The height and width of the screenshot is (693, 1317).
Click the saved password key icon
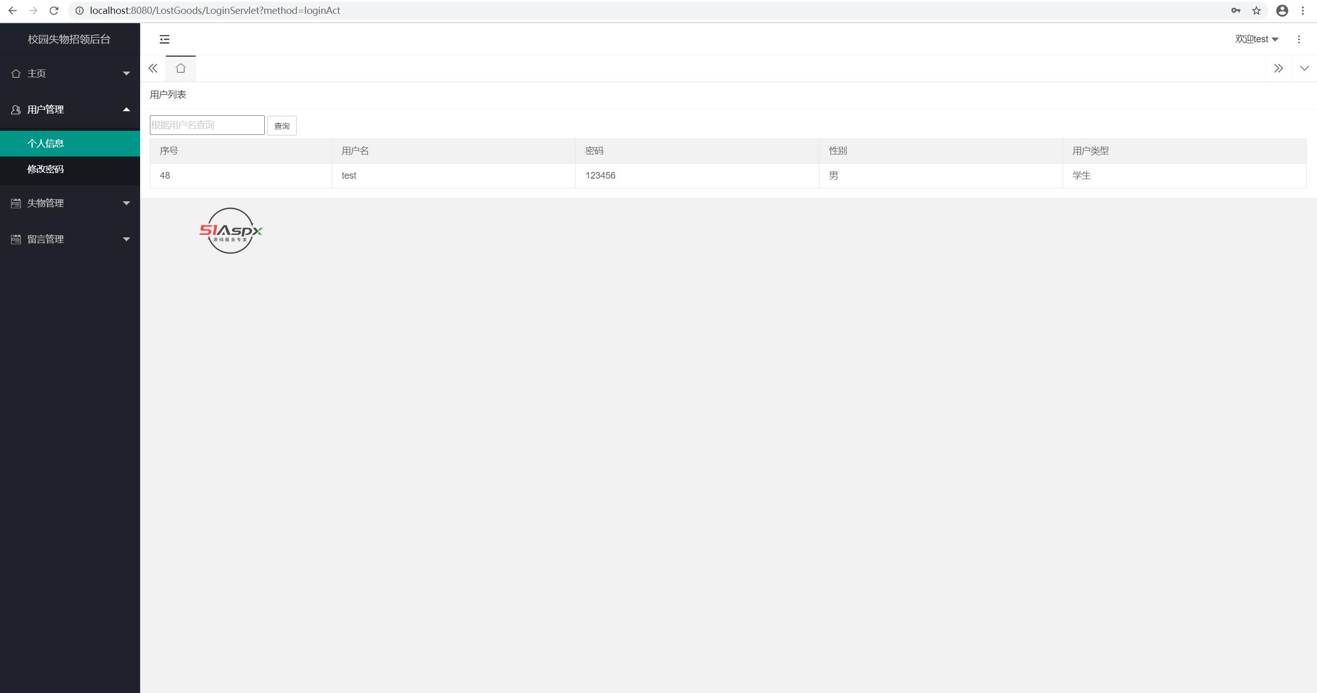click(1235, 10)
